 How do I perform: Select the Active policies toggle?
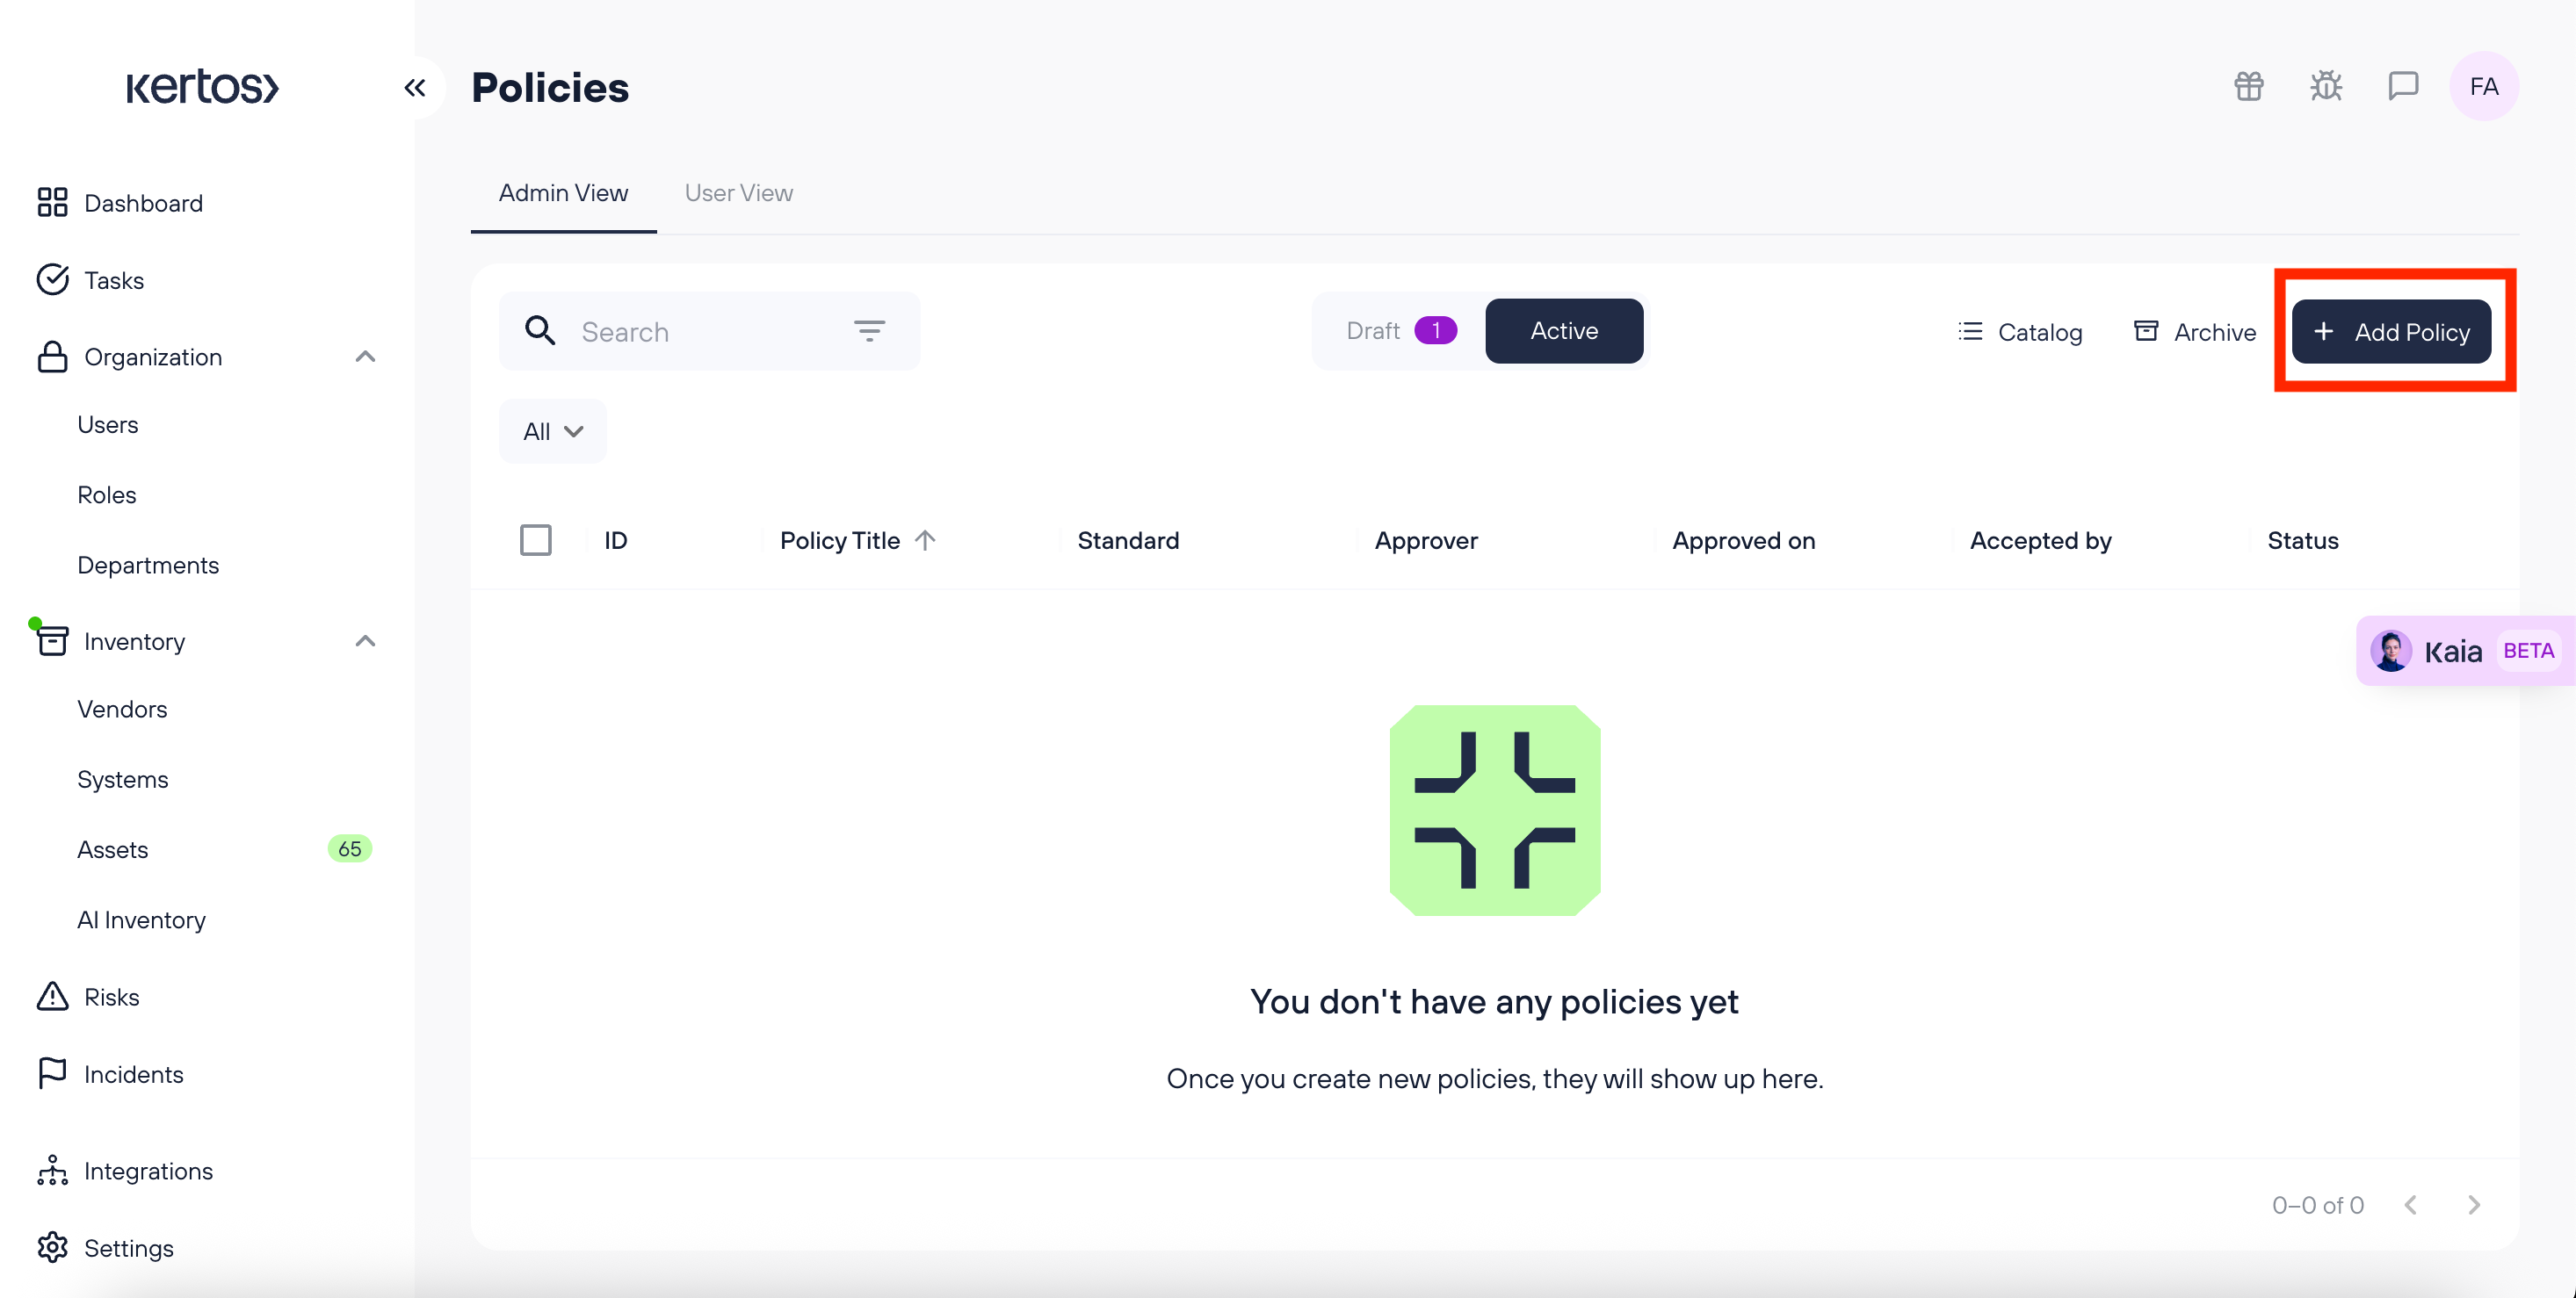(1564, 331)
